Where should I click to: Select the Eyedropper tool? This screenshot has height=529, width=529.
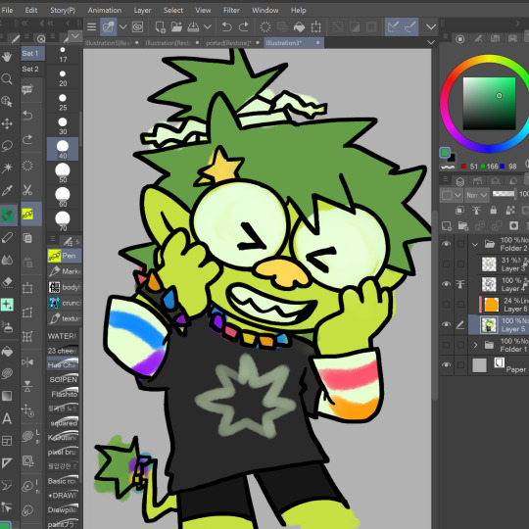(7, 190)
